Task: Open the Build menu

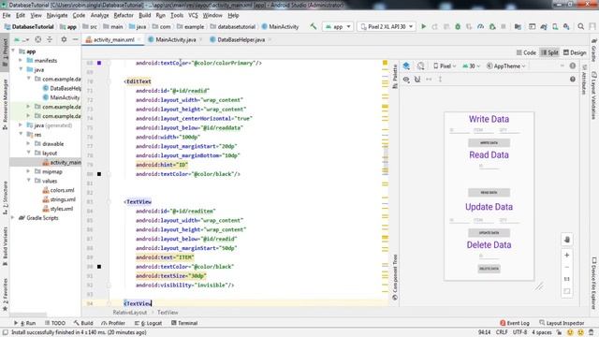Action: [144, 15]
